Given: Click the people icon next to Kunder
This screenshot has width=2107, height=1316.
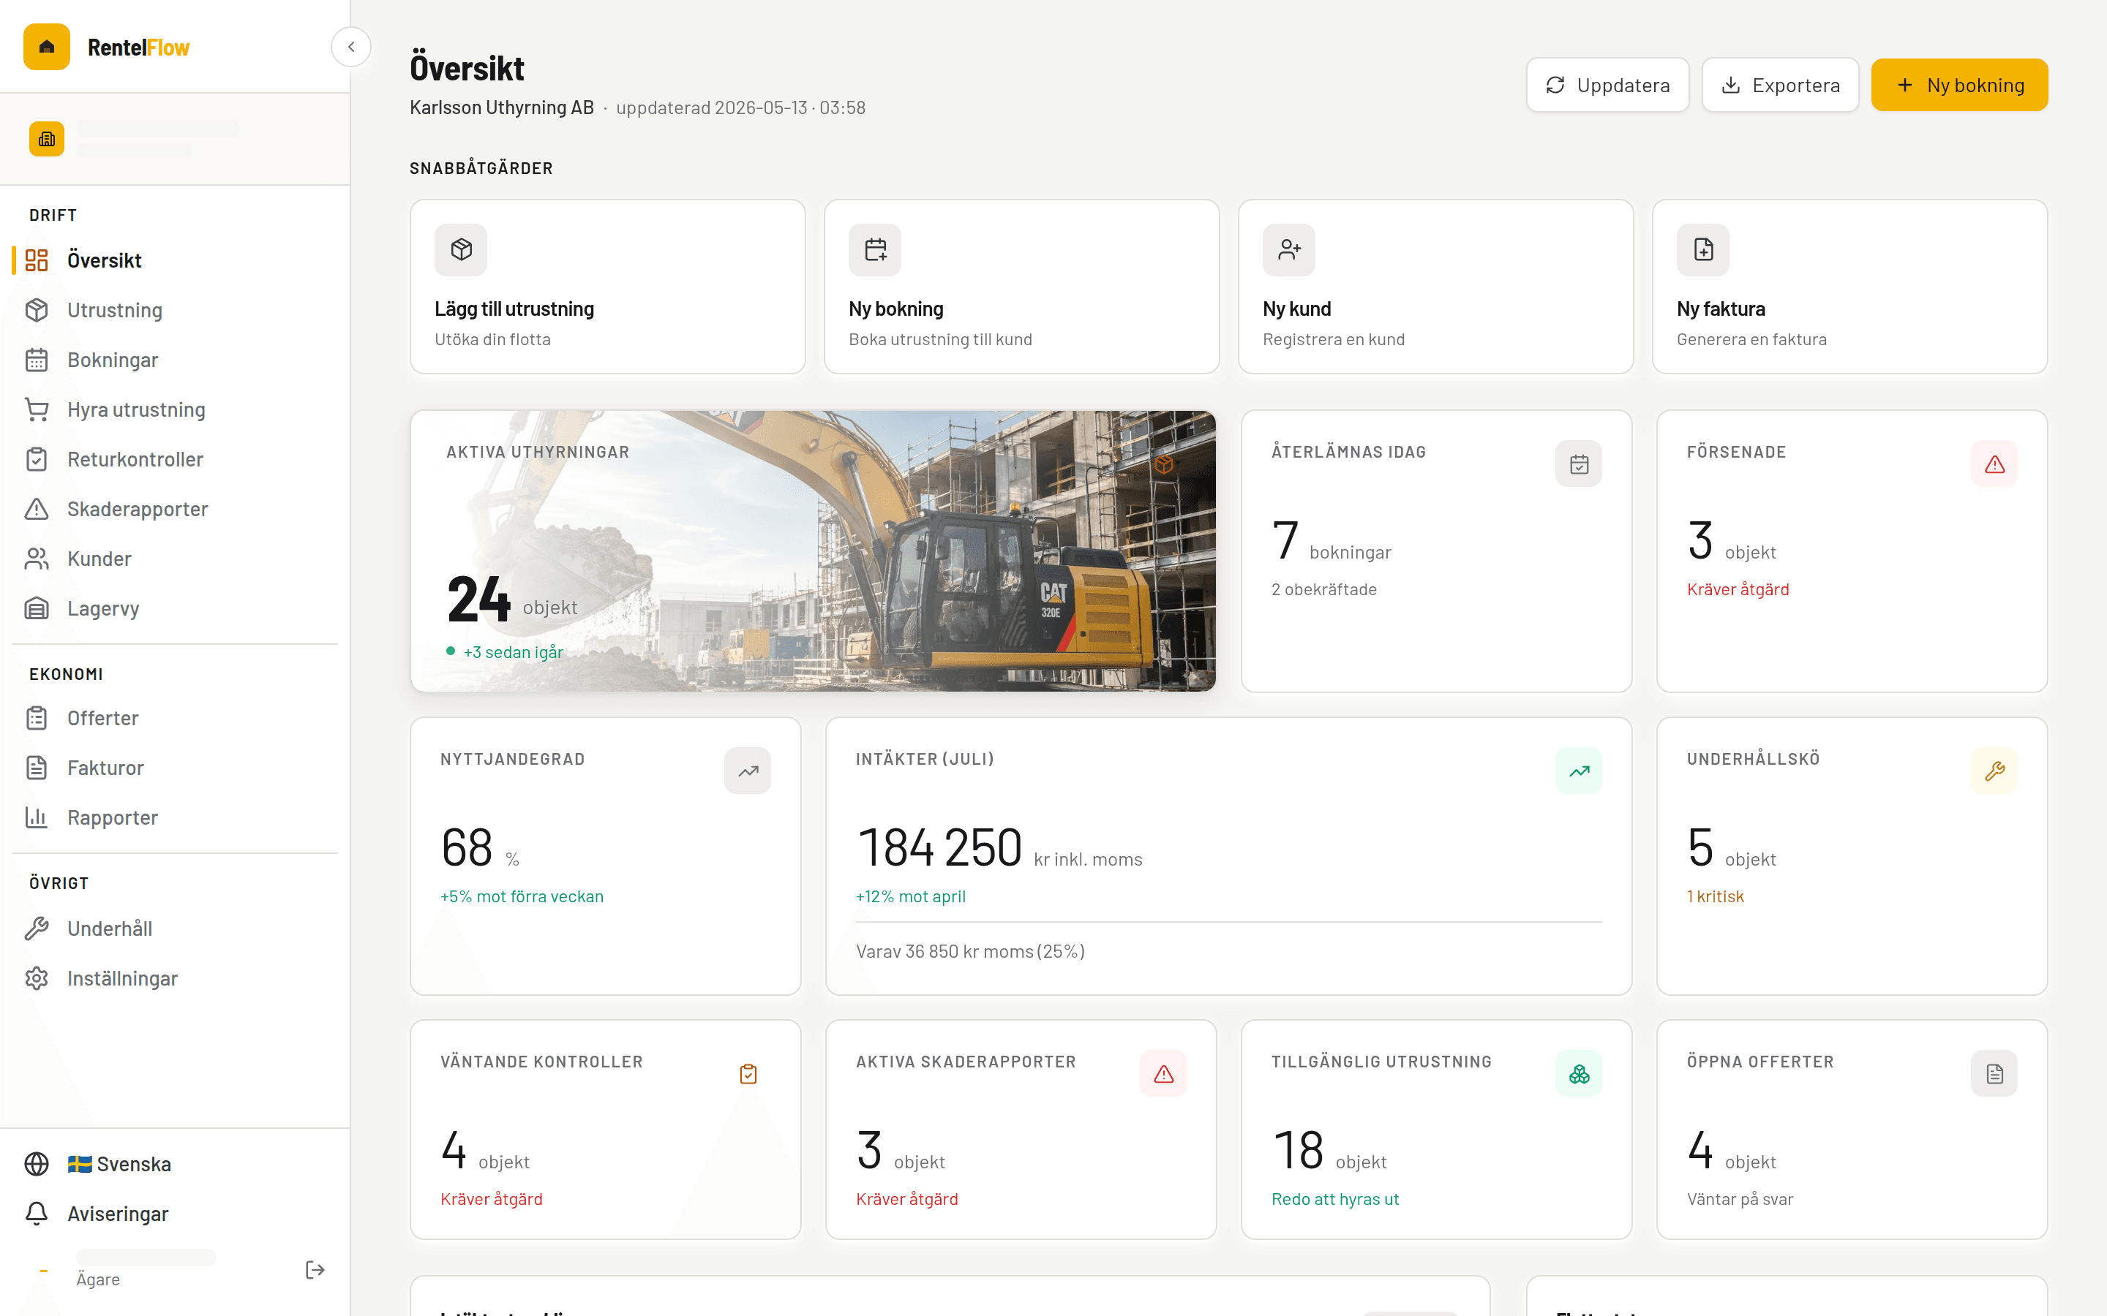Looking at the screenshot, I should pos(37,558).
